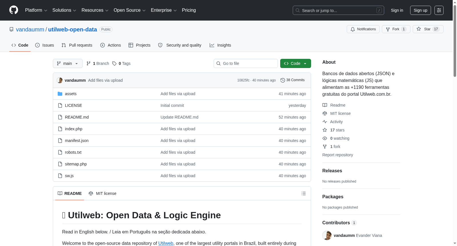457x246 pixels.
Task: Click the Report repository link
Action: point(338,155)
